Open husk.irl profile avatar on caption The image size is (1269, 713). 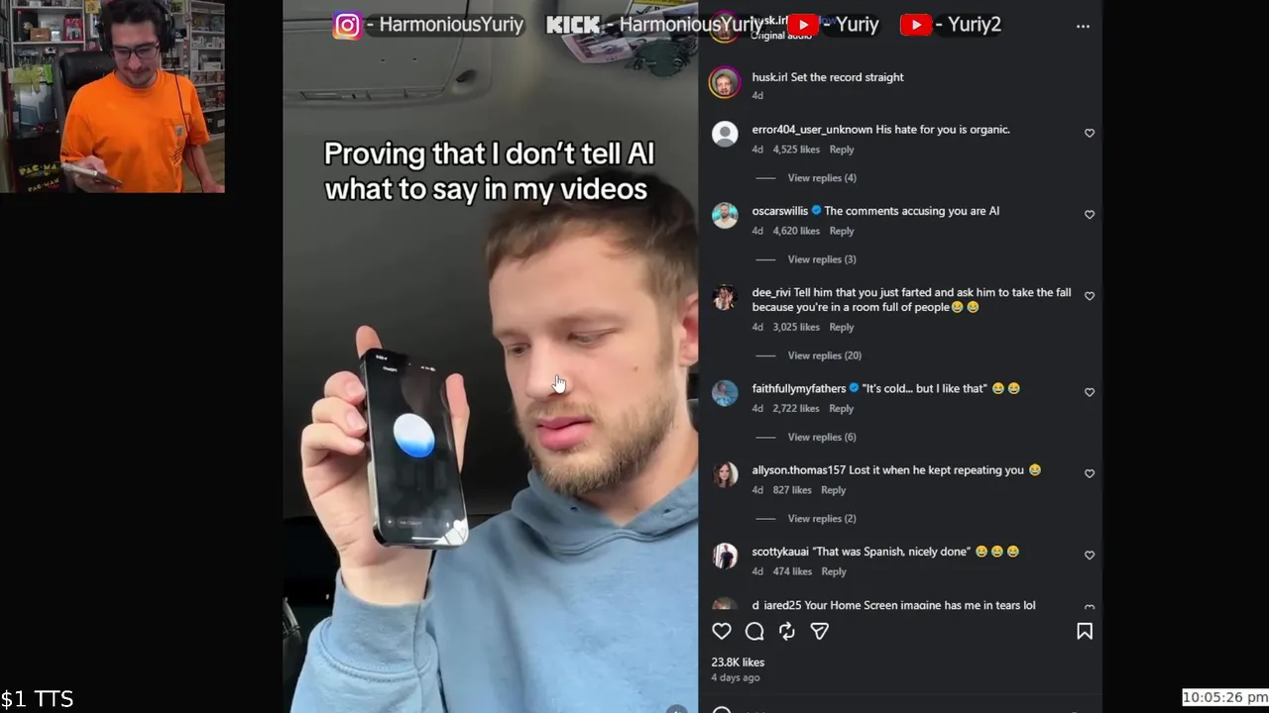click(725, 83)
